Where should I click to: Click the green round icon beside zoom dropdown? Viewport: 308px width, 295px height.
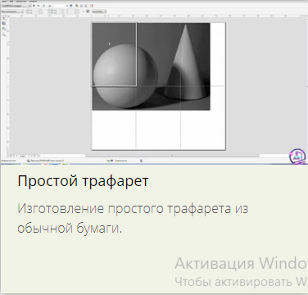[x=71, y=6]
